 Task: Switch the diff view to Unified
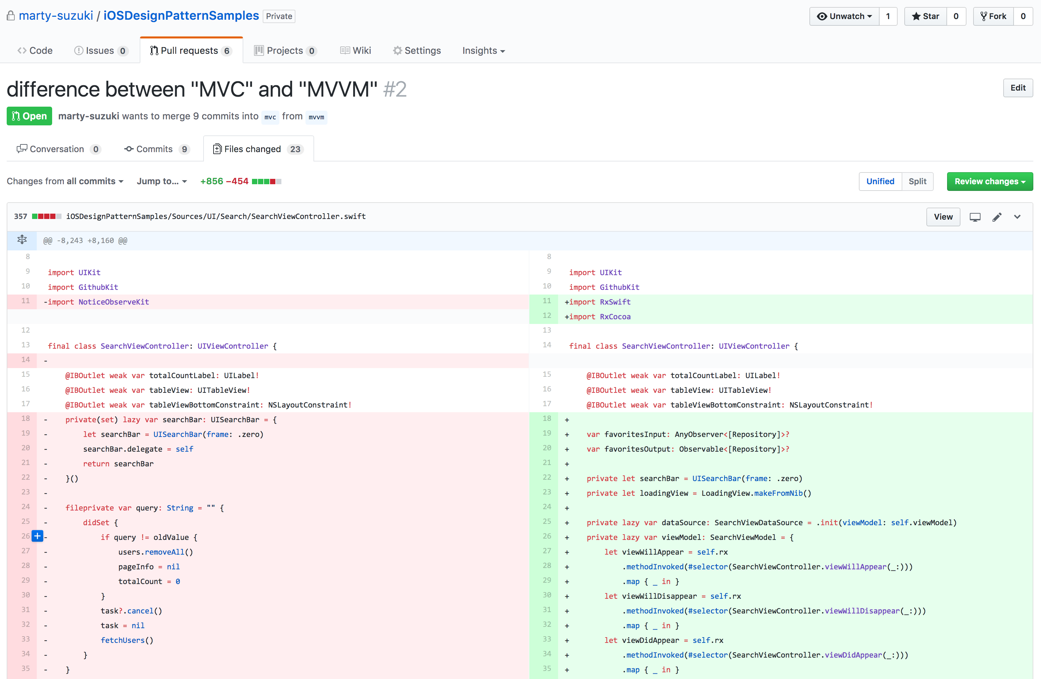[880, 181]
